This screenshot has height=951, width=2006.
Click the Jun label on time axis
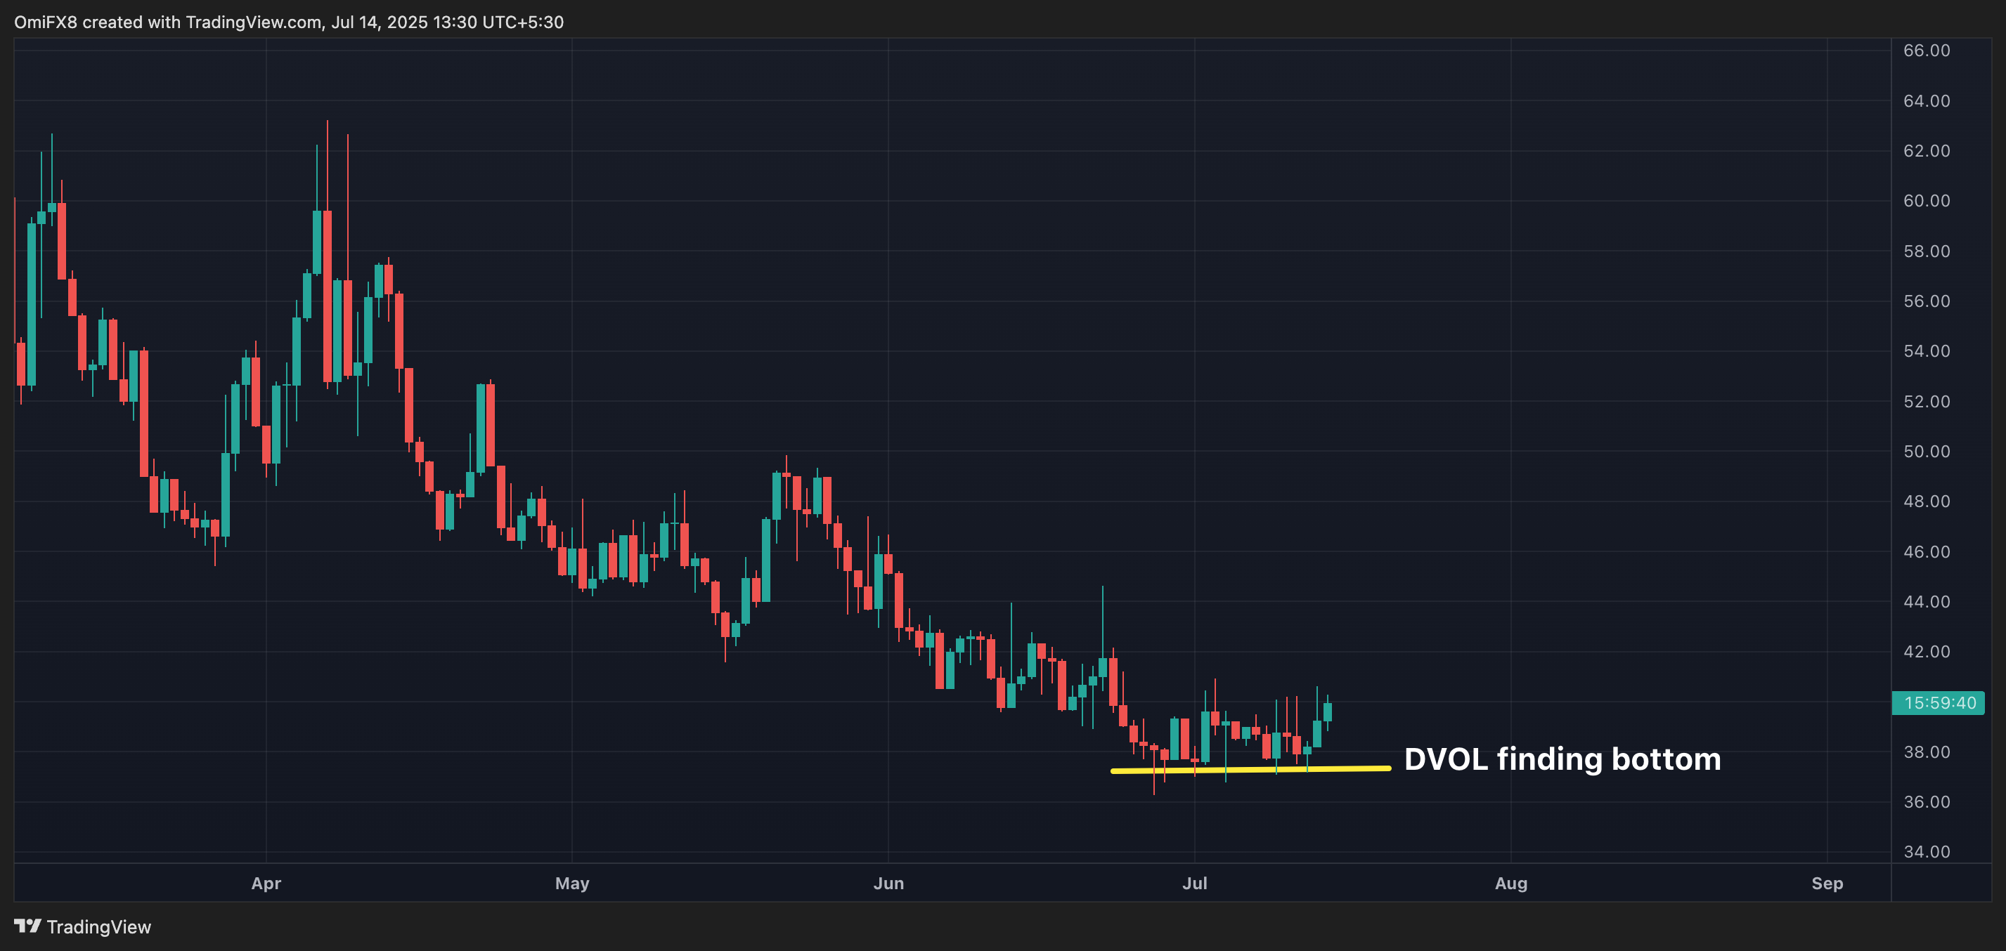[888, 884]
